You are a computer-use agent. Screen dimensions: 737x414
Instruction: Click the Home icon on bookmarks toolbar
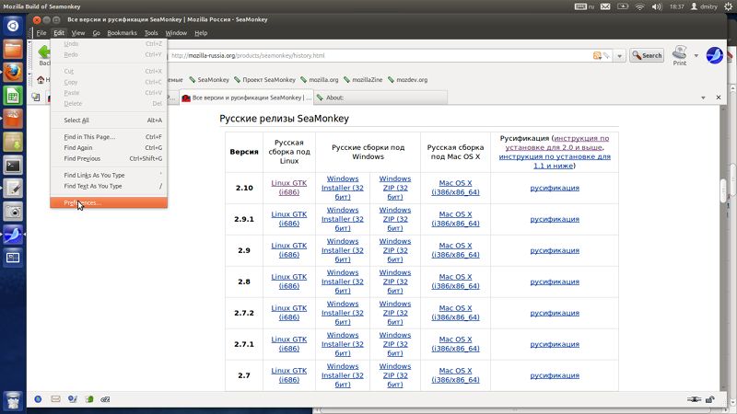pyautogui.click(x=41, y=80)
